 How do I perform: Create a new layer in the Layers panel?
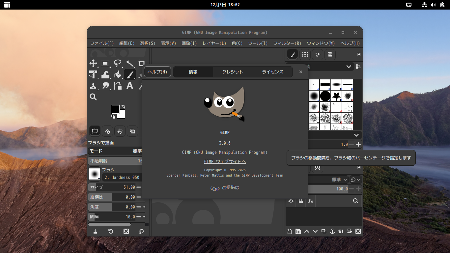tap(289, 231)
